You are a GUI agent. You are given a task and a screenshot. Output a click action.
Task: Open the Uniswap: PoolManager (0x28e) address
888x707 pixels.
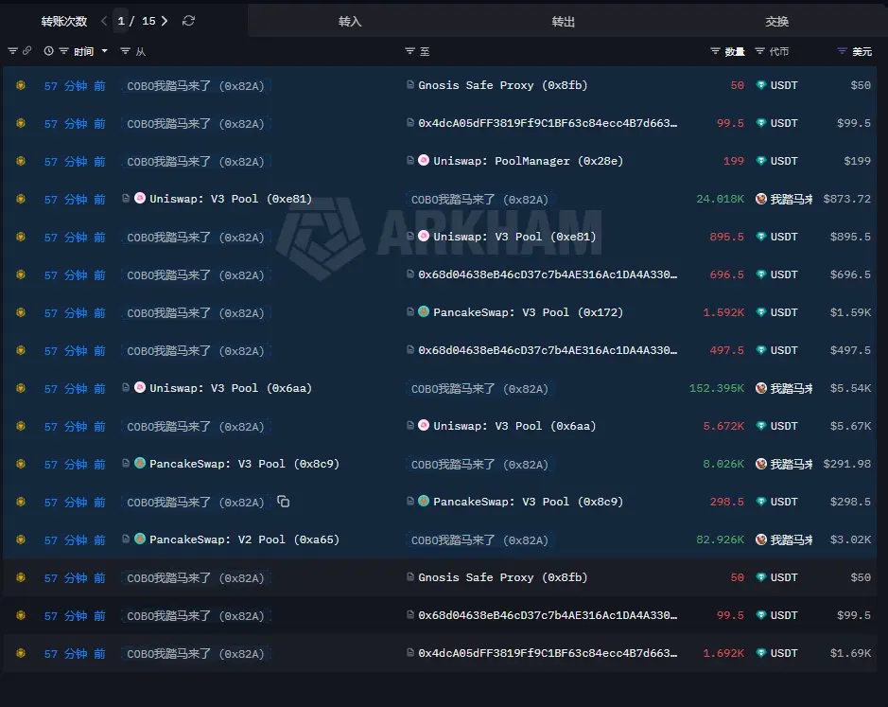(x=528, y=161)
